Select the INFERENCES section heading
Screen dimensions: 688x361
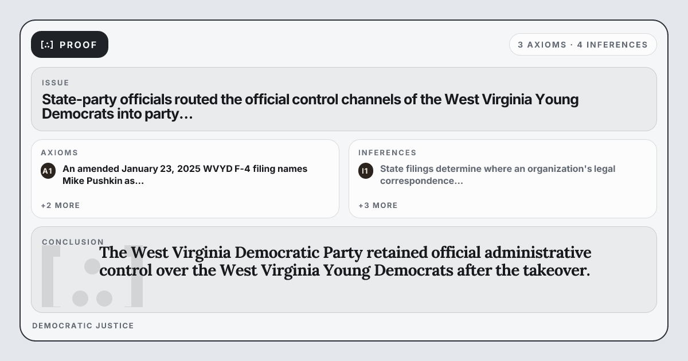[388, 152]
